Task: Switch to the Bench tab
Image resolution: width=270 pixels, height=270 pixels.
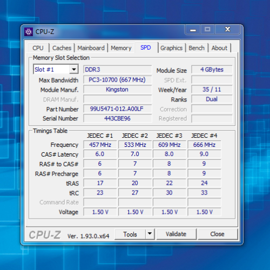Action: 197,48
